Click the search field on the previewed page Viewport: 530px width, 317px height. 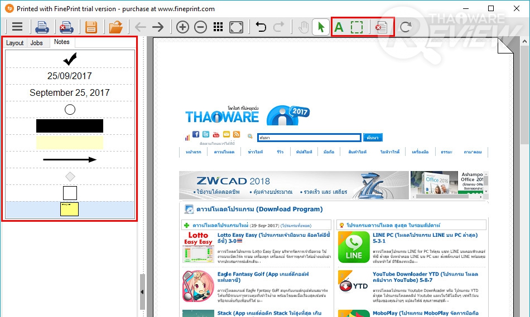[x=309, y=138]
